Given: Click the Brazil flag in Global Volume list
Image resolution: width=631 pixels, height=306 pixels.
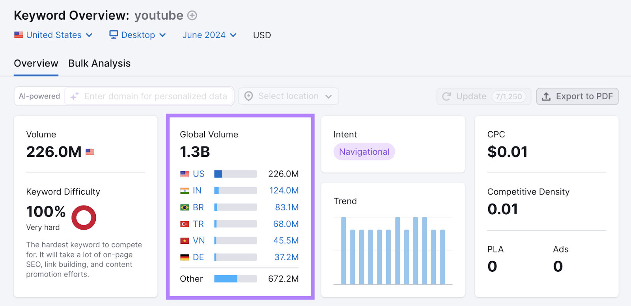Looking at the screenshot, I should (185, 208).
